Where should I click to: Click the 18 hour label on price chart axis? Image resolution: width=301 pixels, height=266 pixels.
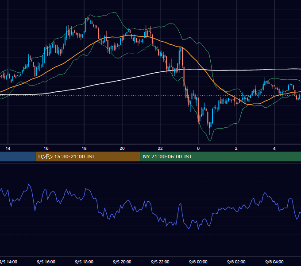coord(84,149)
